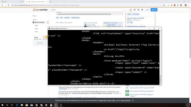Open Mail app from taskbar

(x=32, y=105)
